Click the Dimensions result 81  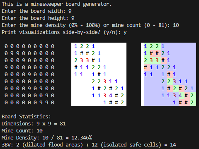(x=63, y=124)
